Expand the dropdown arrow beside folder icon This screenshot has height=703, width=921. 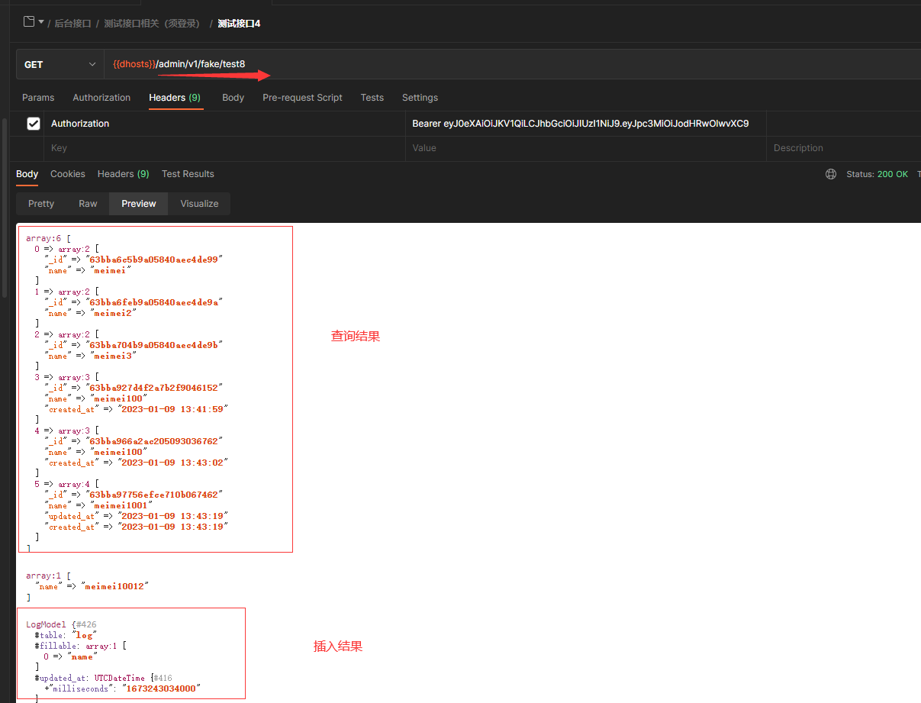pos(41,23)
